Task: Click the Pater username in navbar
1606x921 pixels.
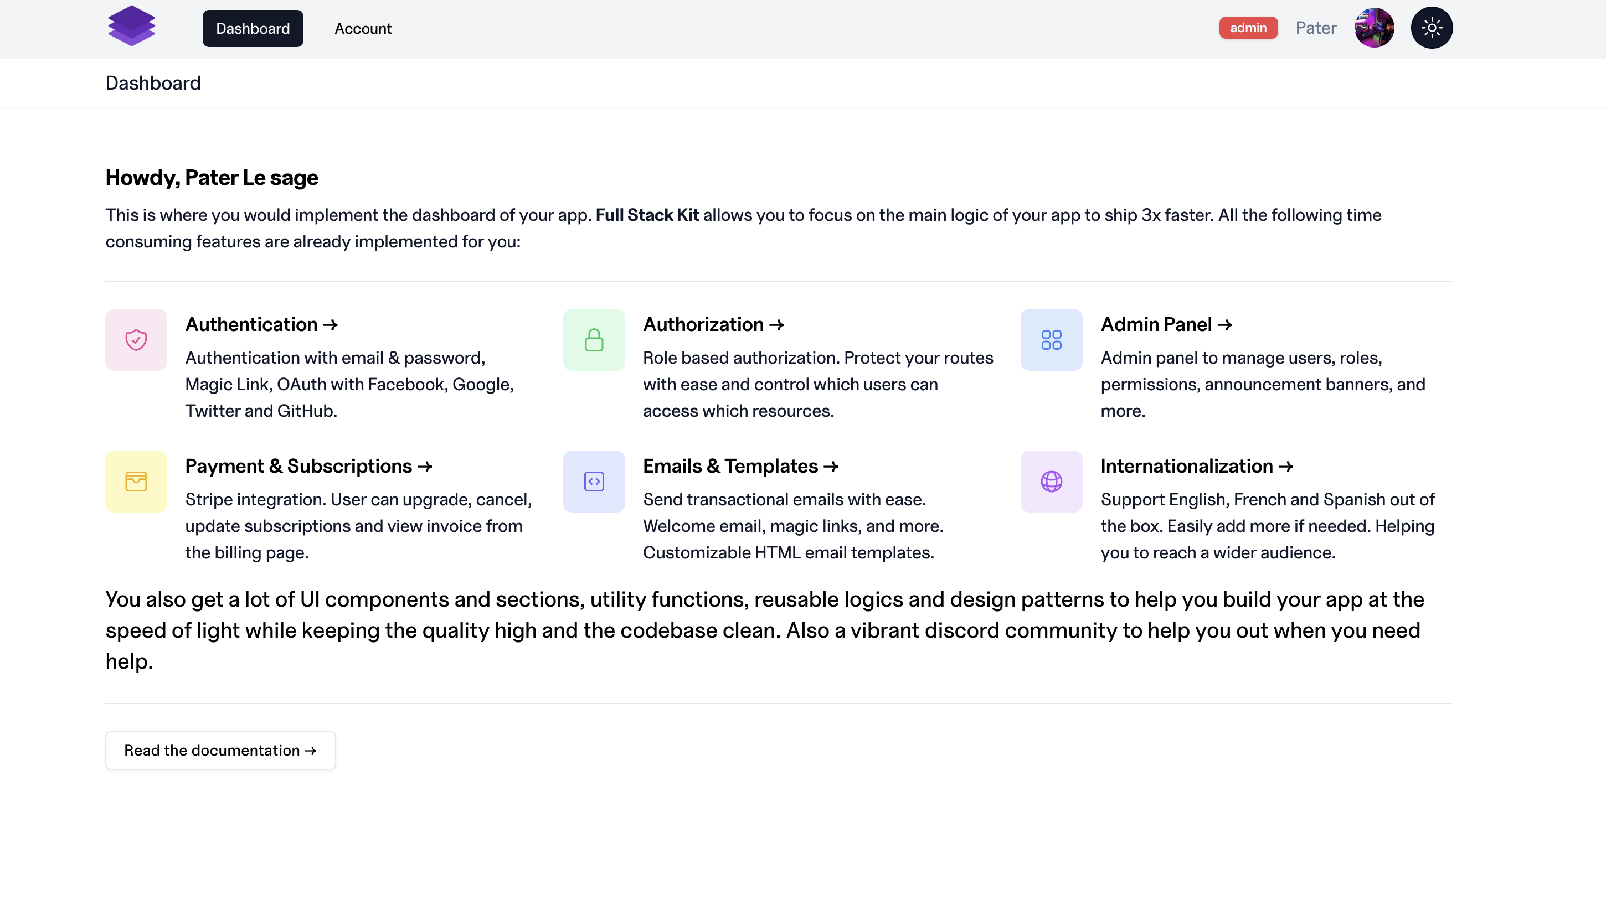Action: tap(1315, 28)
